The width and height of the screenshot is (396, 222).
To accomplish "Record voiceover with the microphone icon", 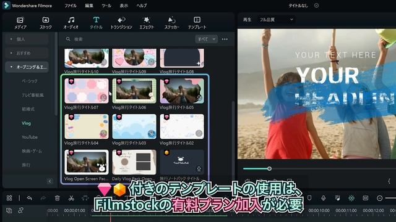I will pyautogui.click(x=323, y=198).
